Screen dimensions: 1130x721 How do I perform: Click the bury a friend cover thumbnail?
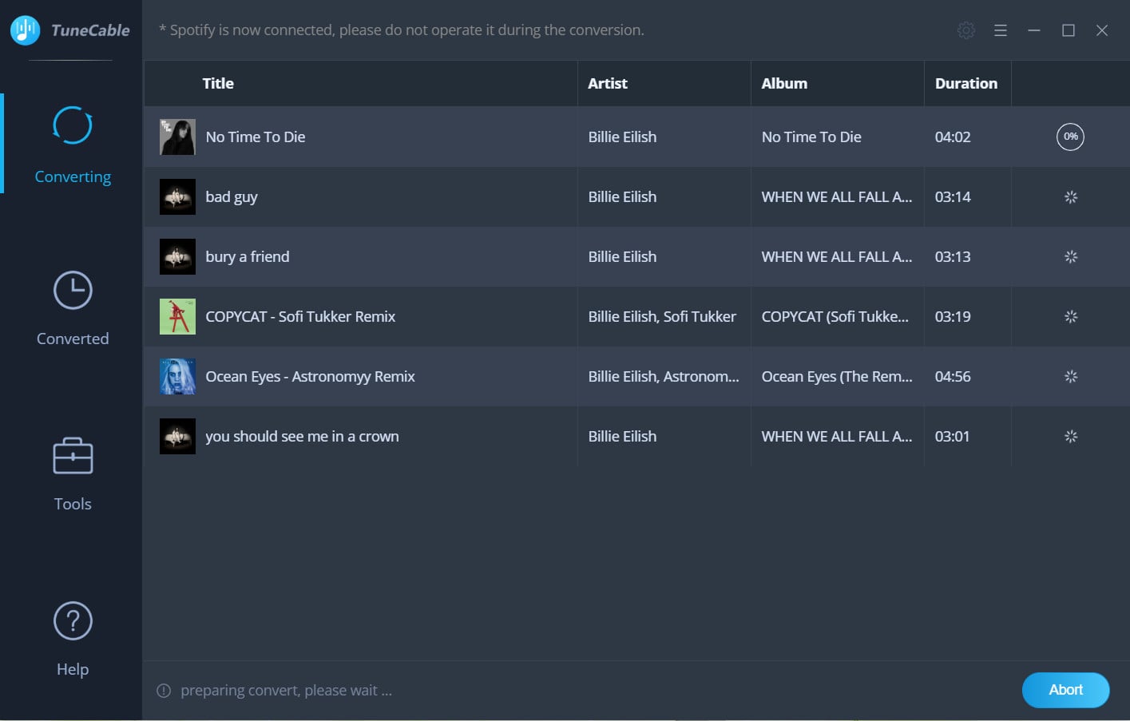coord(177,257)
